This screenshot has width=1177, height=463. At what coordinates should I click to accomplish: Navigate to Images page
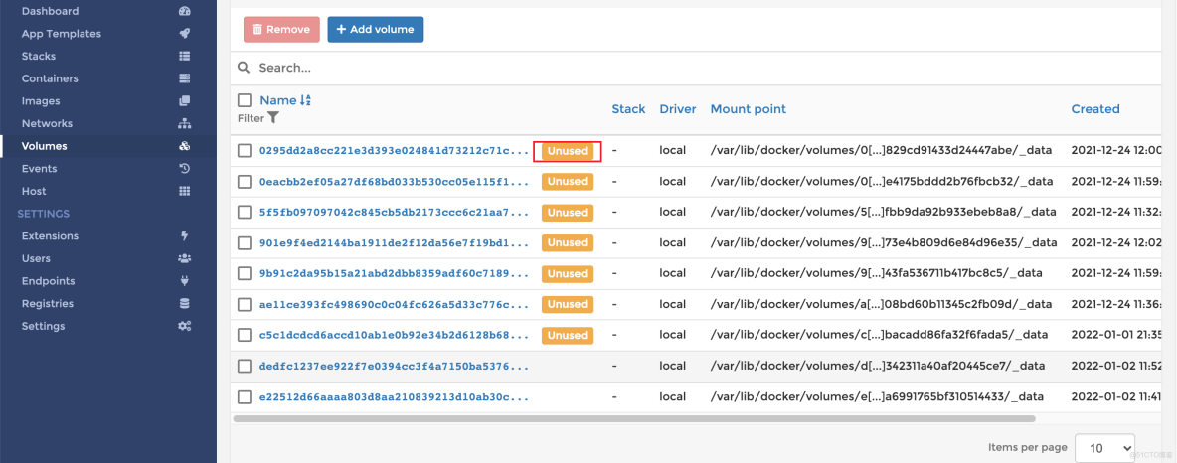(x=41, y=101)
